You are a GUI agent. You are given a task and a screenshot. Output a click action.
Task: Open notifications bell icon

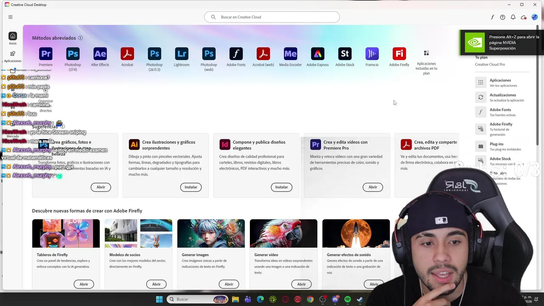(x=513, y=17)
